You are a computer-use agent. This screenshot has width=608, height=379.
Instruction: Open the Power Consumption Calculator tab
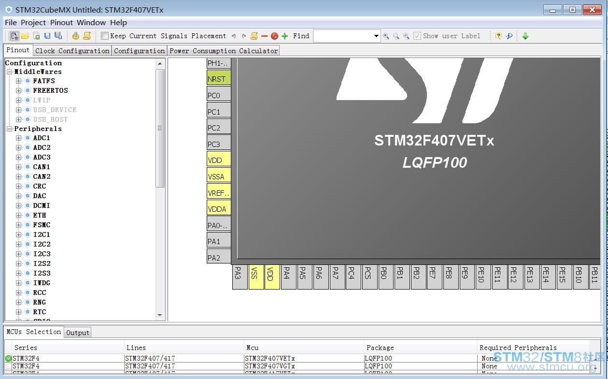pos(224,51)
